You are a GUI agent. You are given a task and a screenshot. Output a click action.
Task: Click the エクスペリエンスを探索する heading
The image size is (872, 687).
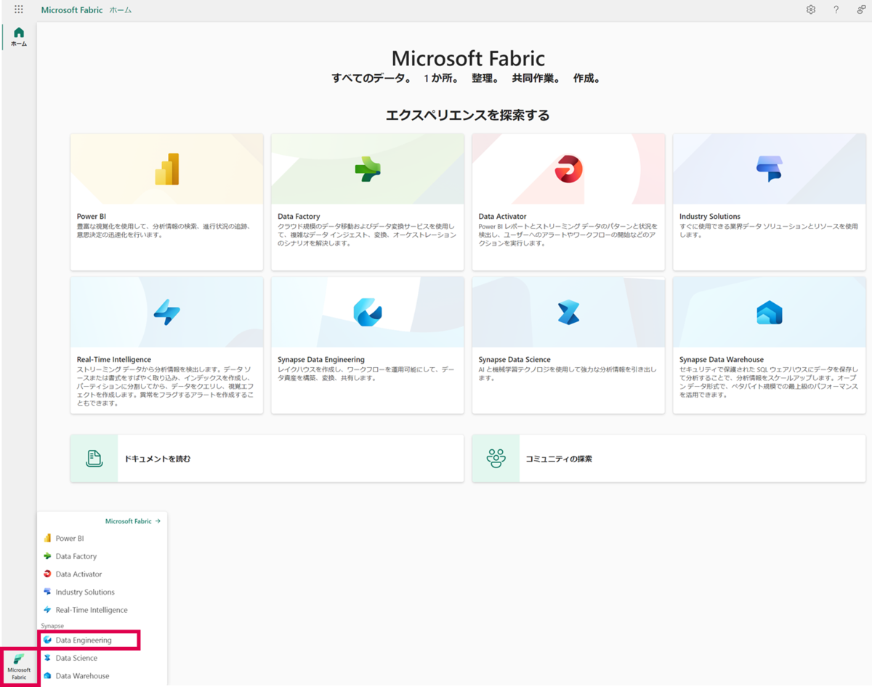[468, 115]
